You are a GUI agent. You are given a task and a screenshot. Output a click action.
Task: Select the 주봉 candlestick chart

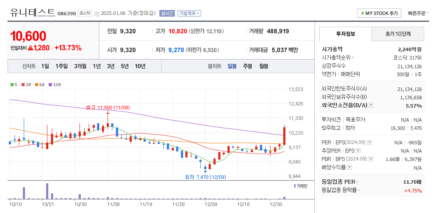(248, 66)
